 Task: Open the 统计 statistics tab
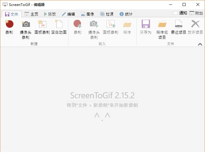click(x=126, y=14)
